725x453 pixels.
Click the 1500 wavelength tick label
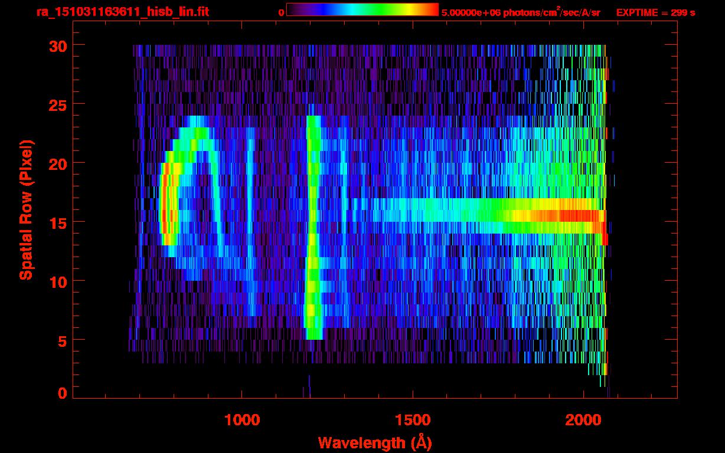click(x=413, y=419)
